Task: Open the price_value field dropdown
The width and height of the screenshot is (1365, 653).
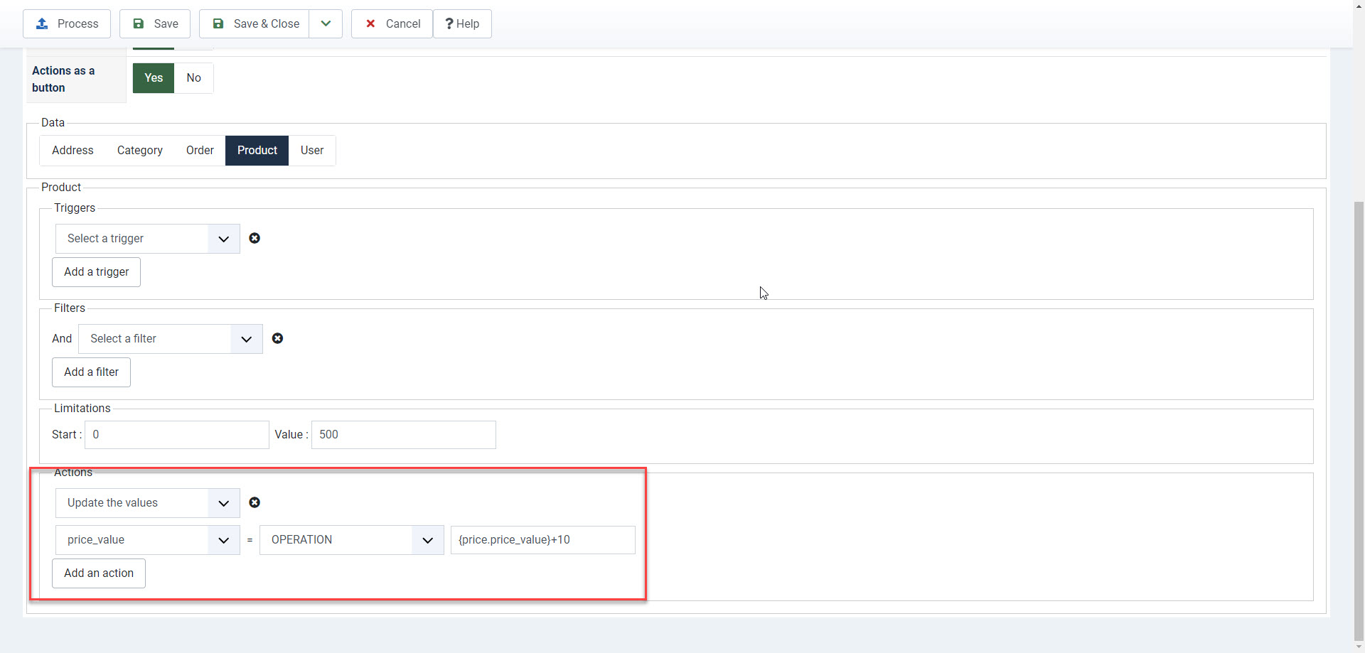Action: point(148,540)
